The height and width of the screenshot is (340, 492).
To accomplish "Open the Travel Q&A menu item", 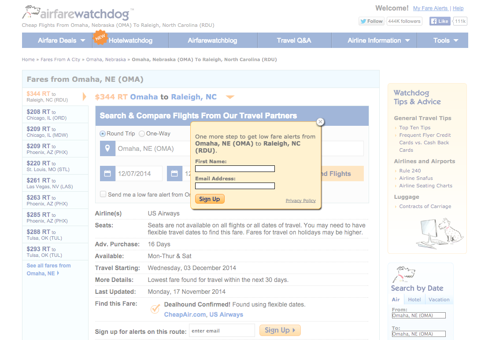I will click(x=294, y=40).
